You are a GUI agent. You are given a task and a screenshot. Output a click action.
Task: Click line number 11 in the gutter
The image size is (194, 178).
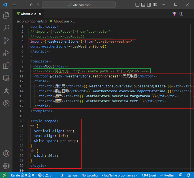click(22, 76)
